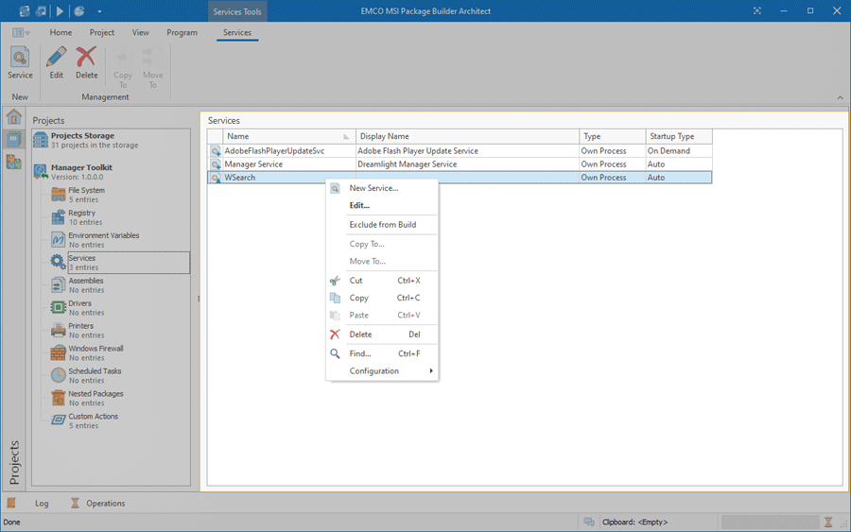Click the Edit pencil icon in ribbon
Screen dimensions: 851x532
tap(57, 57)
